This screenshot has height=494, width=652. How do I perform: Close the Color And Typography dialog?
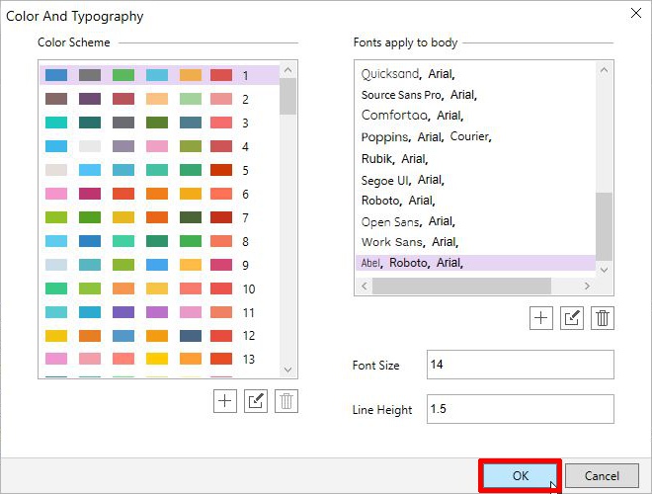pyautogui.click(x=633, y=14)
